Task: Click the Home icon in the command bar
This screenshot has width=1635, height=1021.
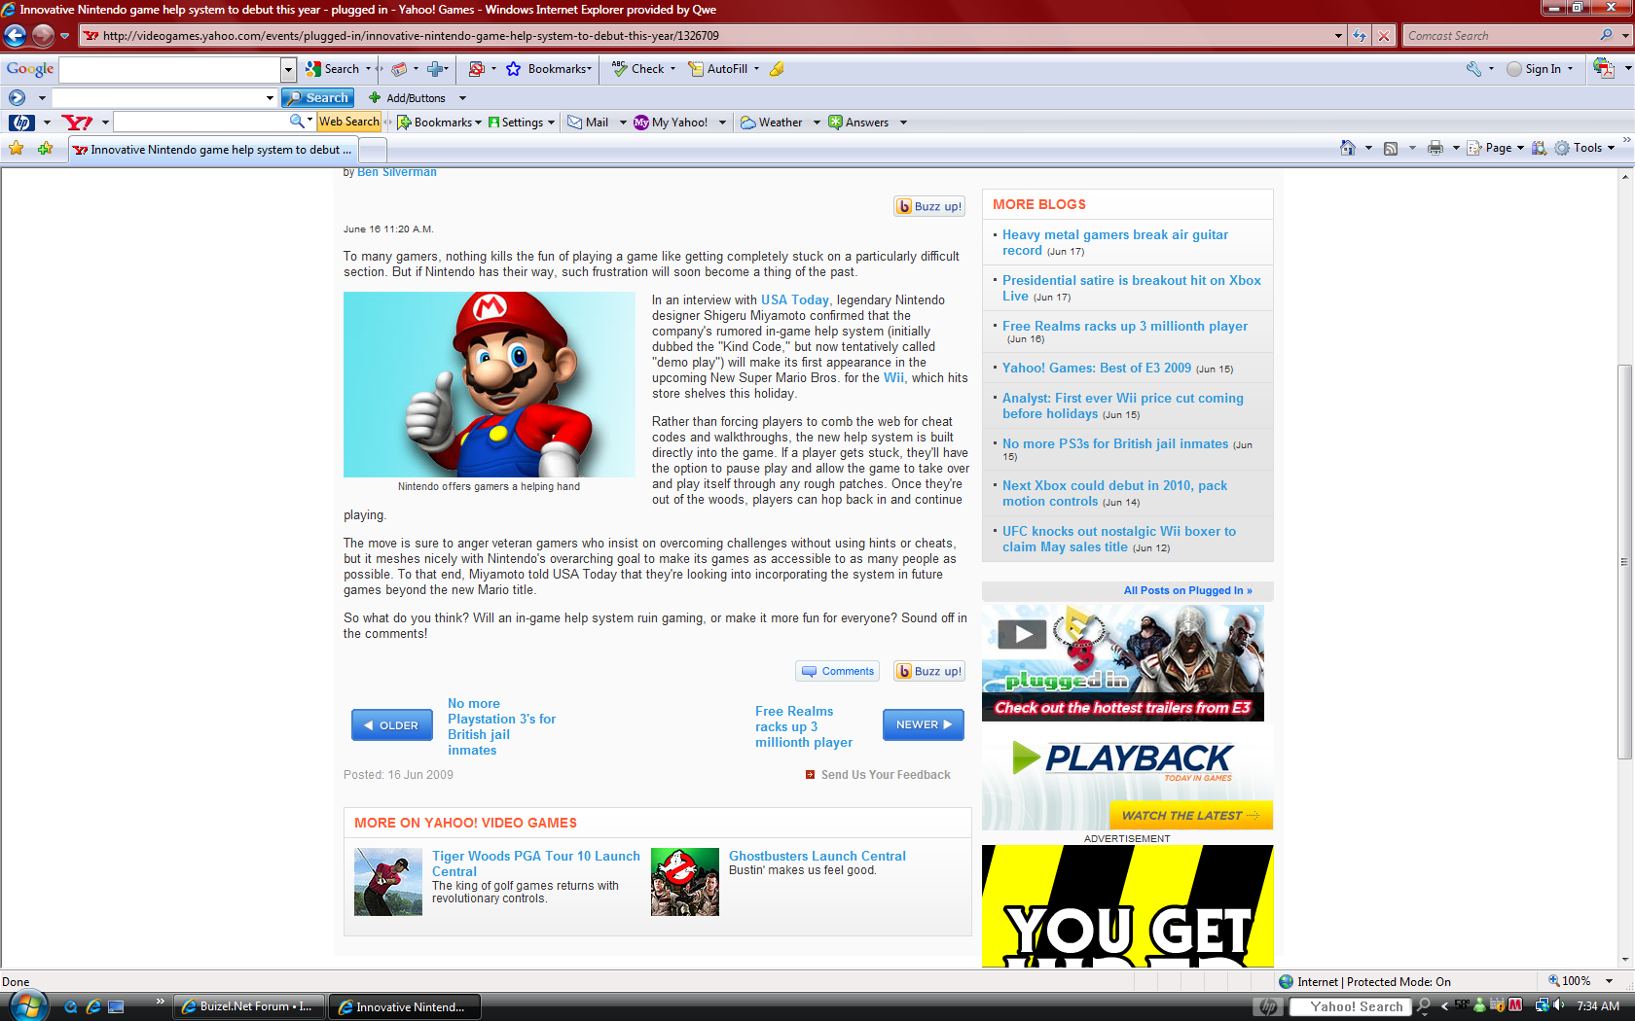Action: pos(1347,148)
